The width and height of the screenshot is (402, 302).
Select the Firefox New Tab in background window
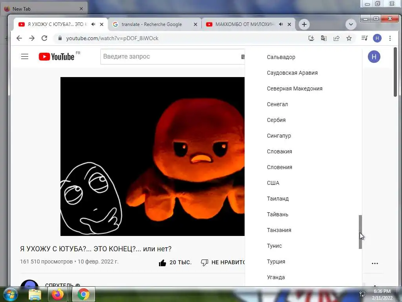pos(44,9)
